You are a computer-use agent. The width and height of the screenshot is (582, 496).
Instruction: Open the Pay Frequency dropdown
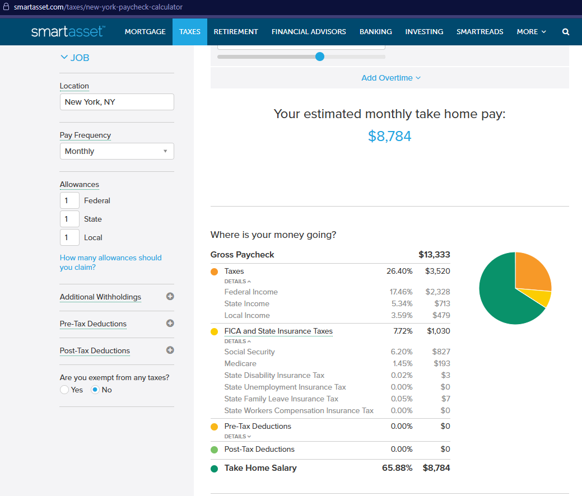tap(117, 151)
